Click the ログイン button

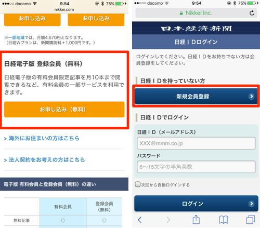196,204
